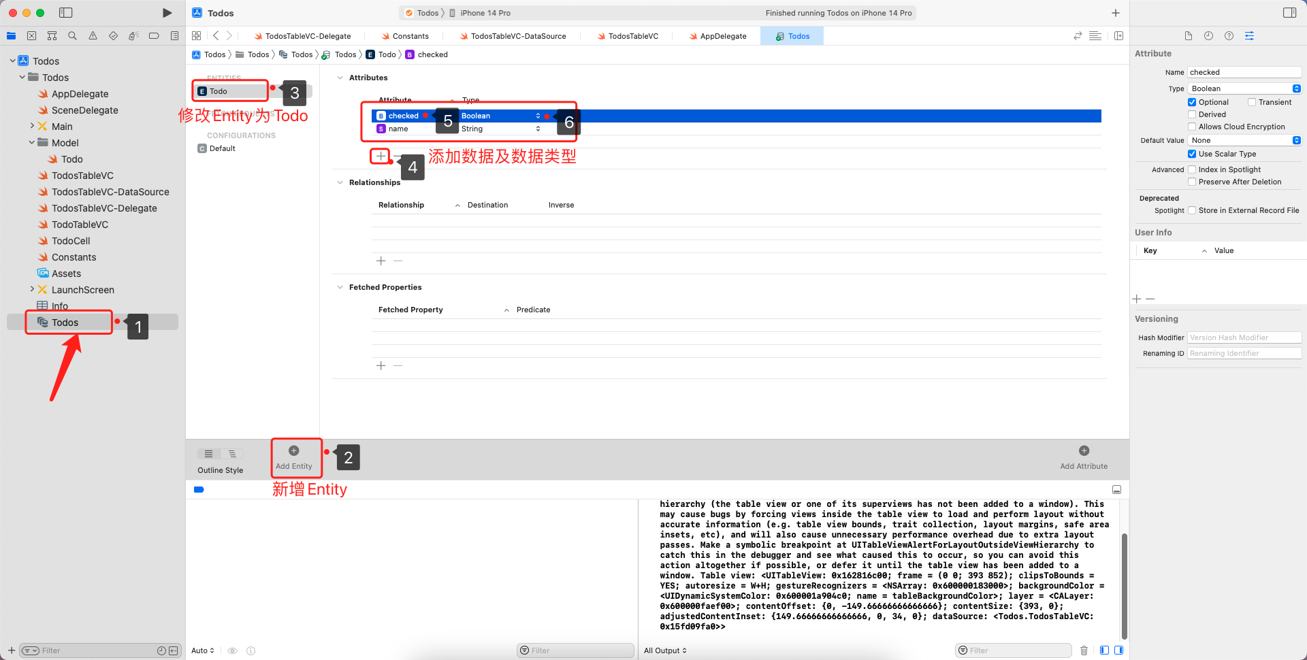Switch to TodosTableVC-Delegate tab
The width and height of the screenshot is (1307, 660).
302,36
